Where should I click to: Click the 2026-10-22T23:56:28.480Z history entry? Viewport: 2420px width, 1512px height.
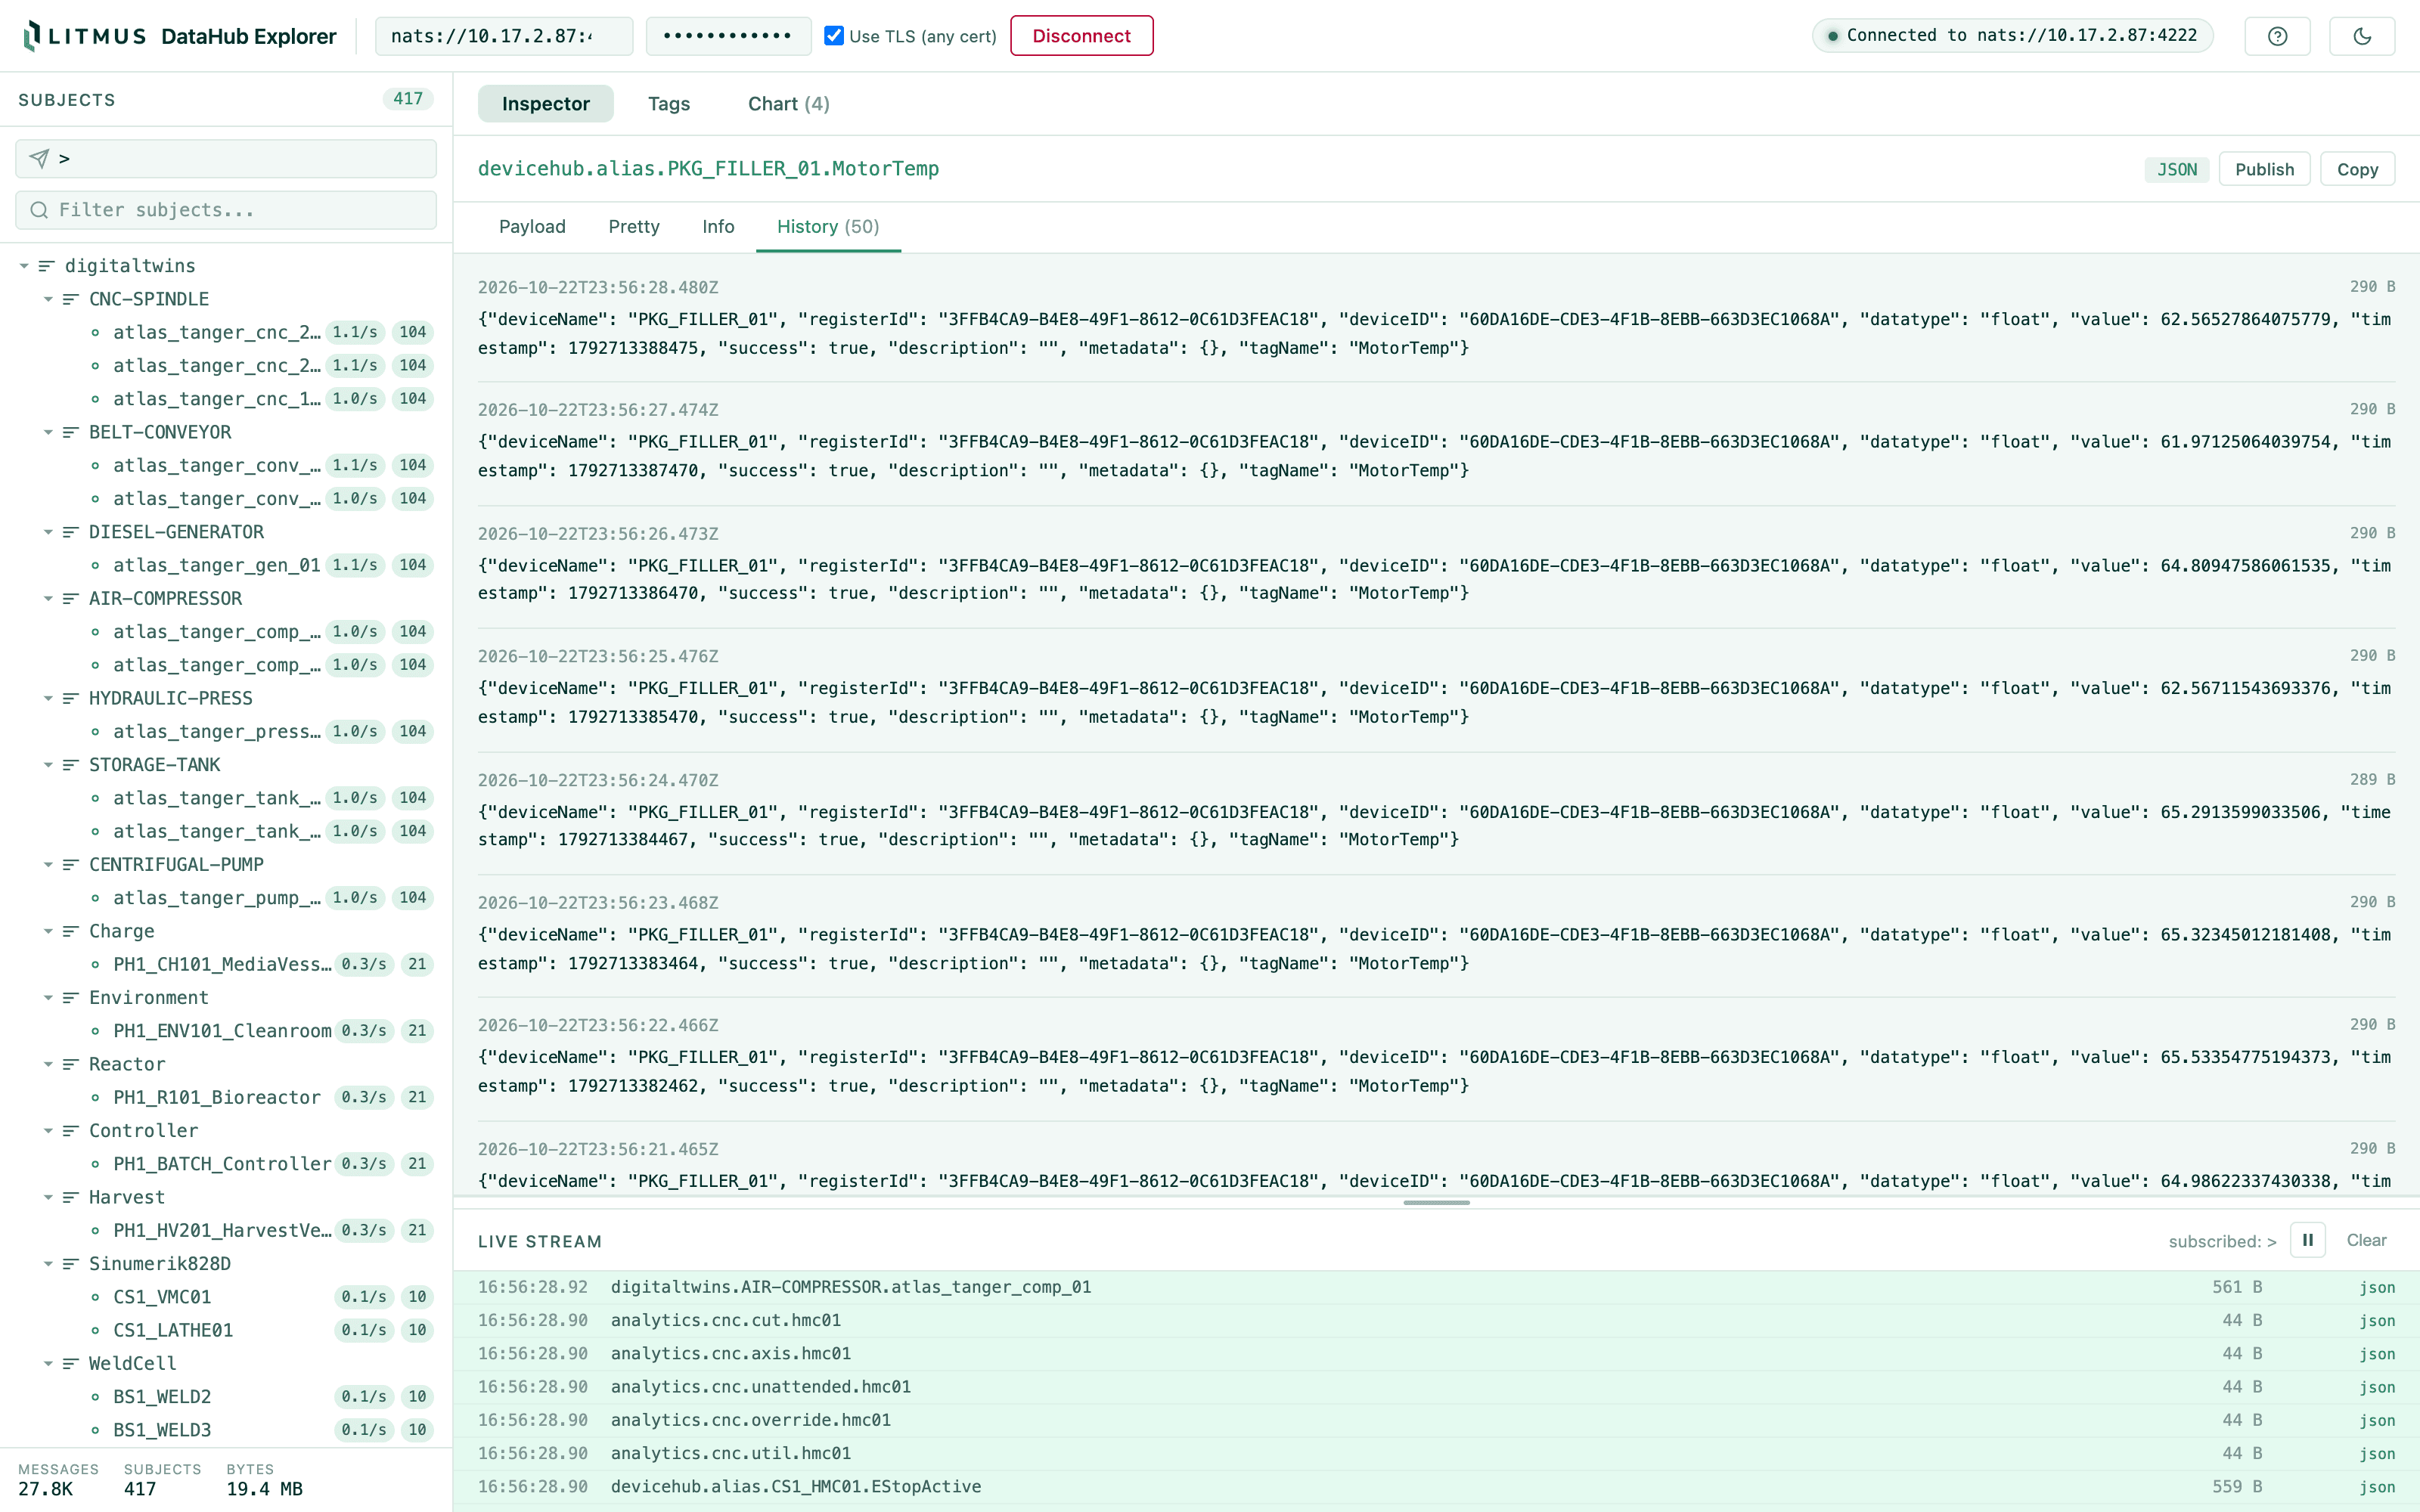(x=1436, y=318)
